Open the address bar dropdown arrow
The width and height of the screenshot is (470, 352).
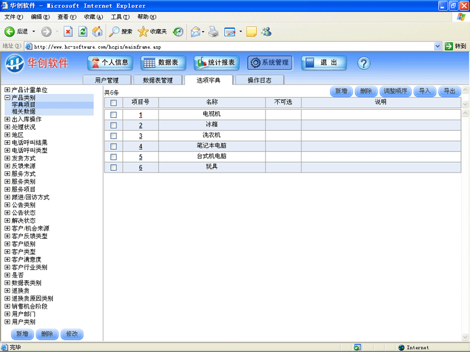point(438,46)
